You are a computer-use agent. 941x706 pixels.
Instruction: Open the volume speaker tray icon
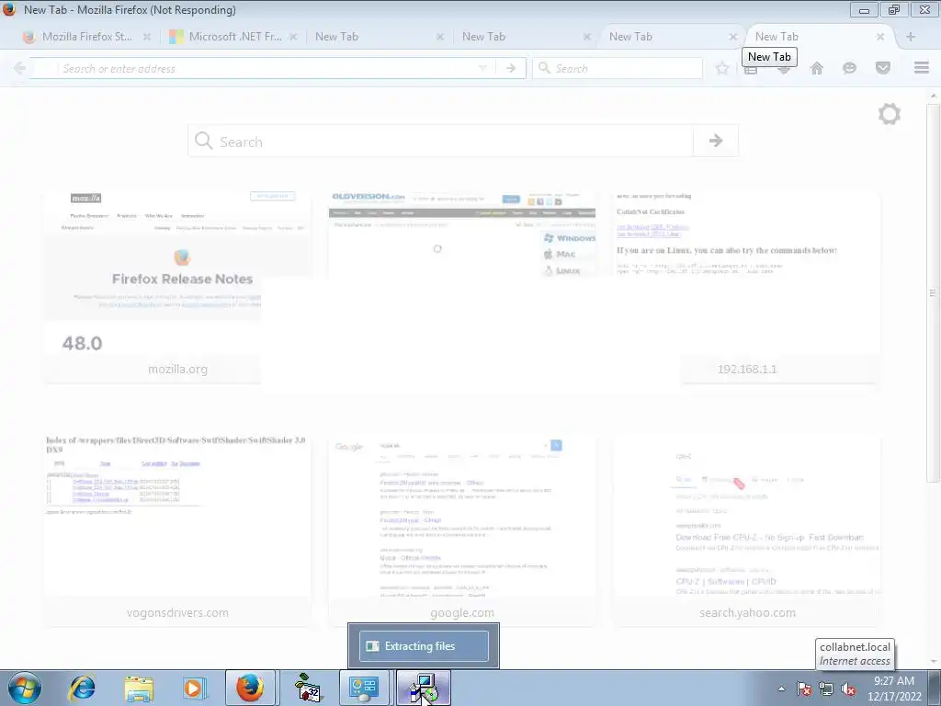[x=848, y=689]
